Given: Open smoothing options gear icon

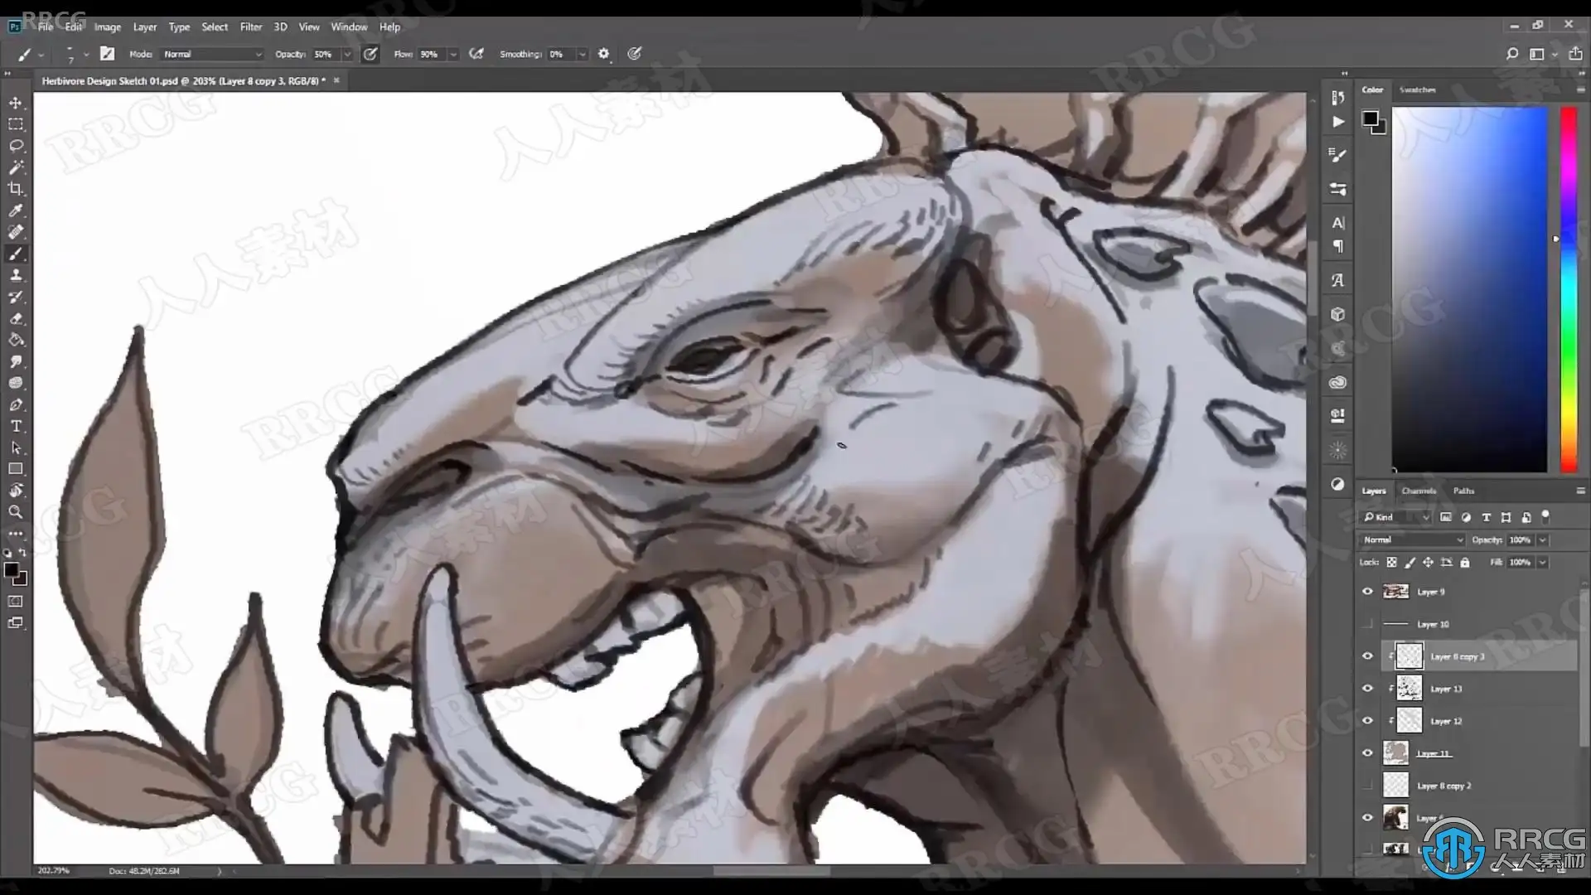Looking at the screenshot, I should [x=603, y=54].
